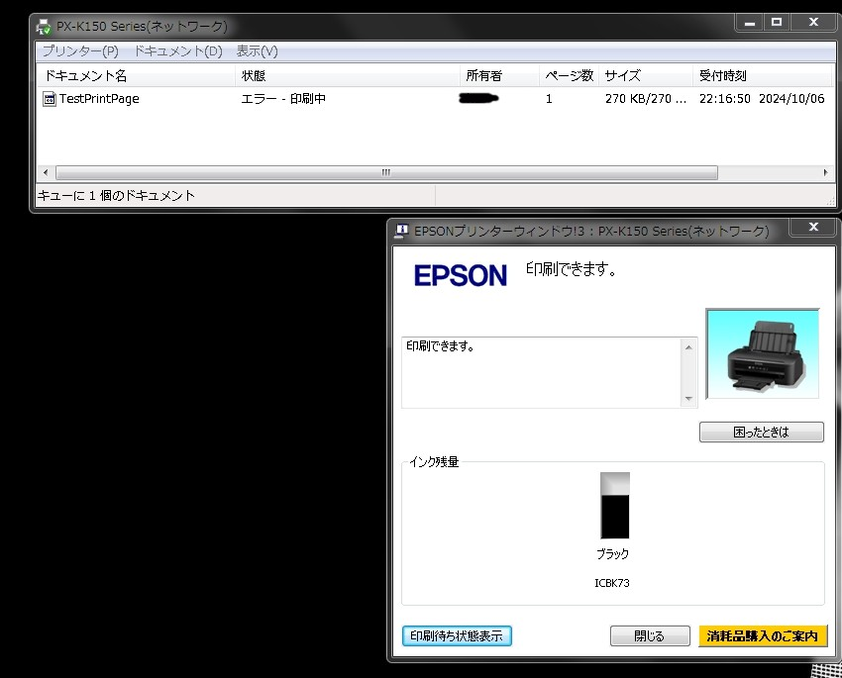Click the black ink level gauge
Screen dimensions: 842x678
[615, 505]
